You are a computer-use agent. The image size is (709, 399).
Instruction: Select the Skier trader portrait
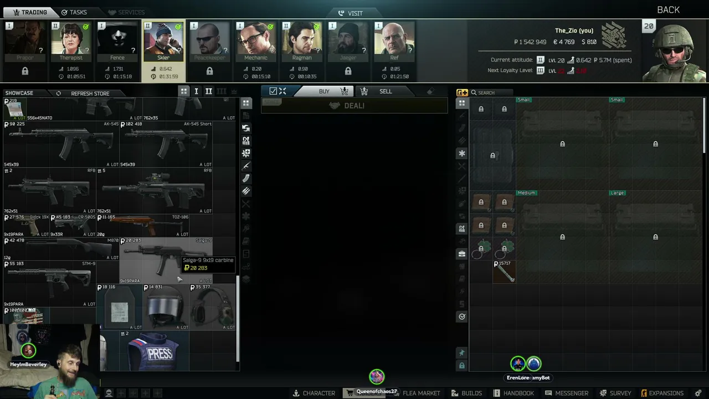(x=163, y=42)
